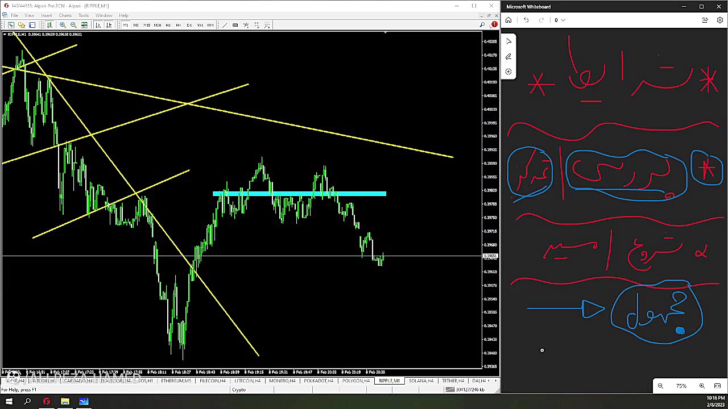Viewport: 728px width, 409px height.
Task: Search the charts with the magnifier icon
Action: coord(482,25)
